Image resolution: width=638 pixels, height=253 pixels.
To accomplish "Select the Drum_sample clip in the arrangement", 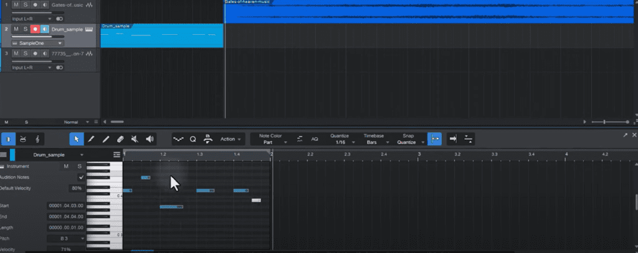I will pyautogui.click(x=162, y=35).
